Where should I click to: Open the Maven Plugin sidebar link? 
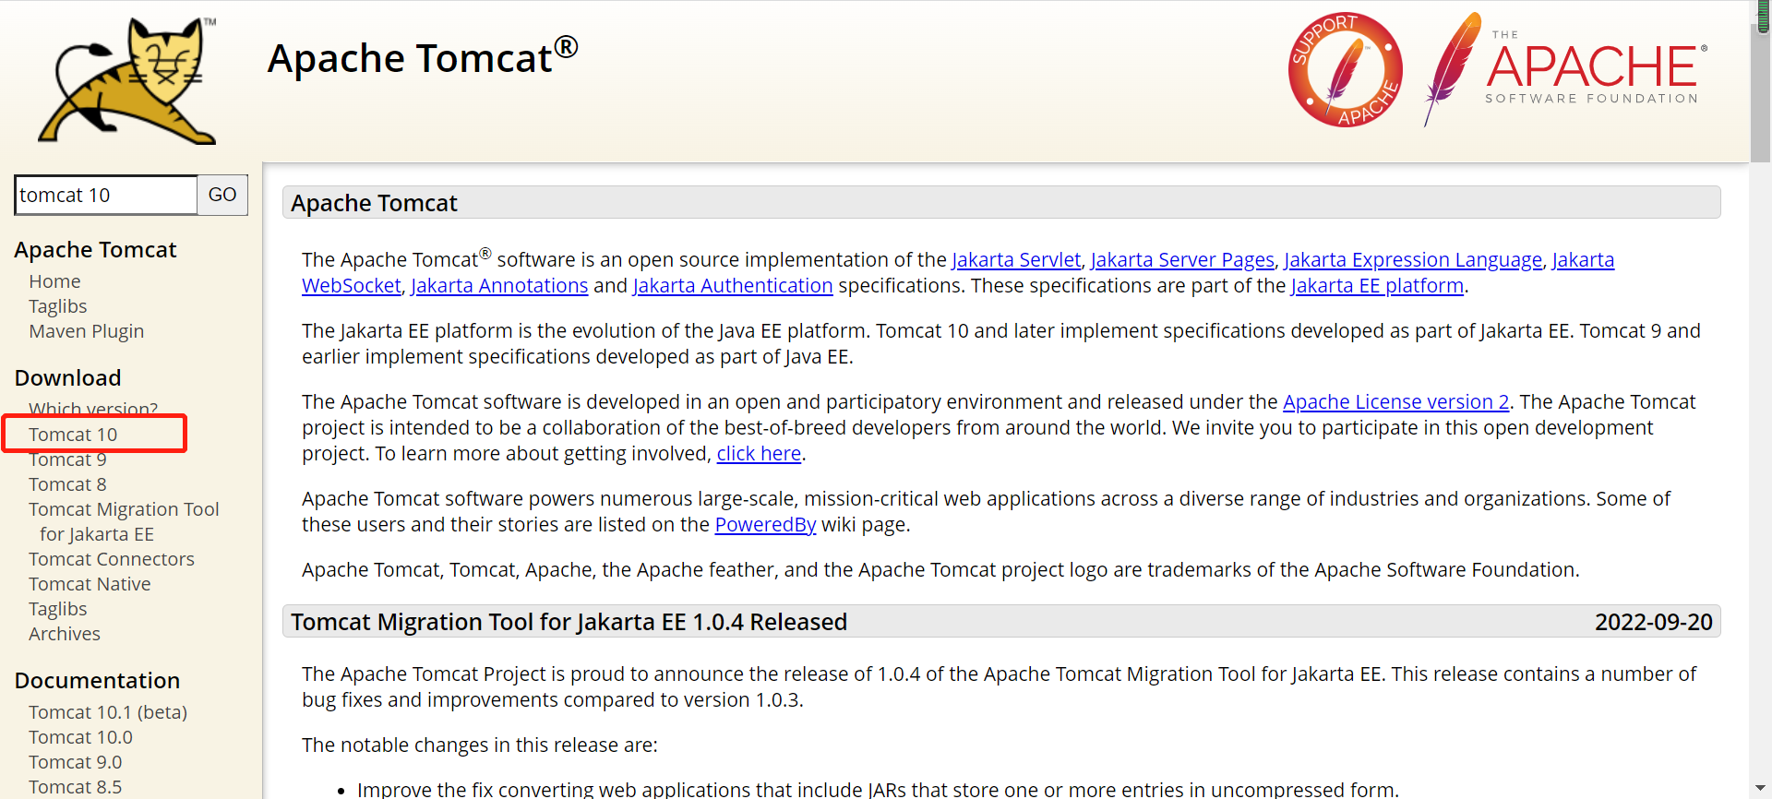point(86,331)
